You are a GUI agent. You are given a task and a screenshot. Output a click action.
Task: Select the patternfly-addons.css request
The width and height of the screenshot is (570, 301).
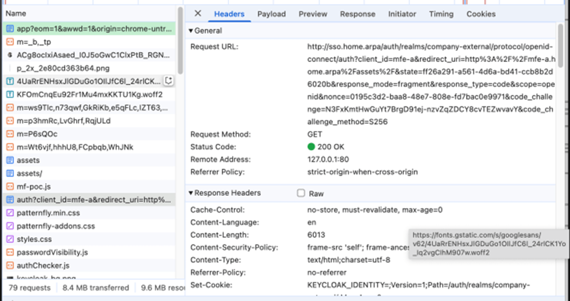(89, 226)
